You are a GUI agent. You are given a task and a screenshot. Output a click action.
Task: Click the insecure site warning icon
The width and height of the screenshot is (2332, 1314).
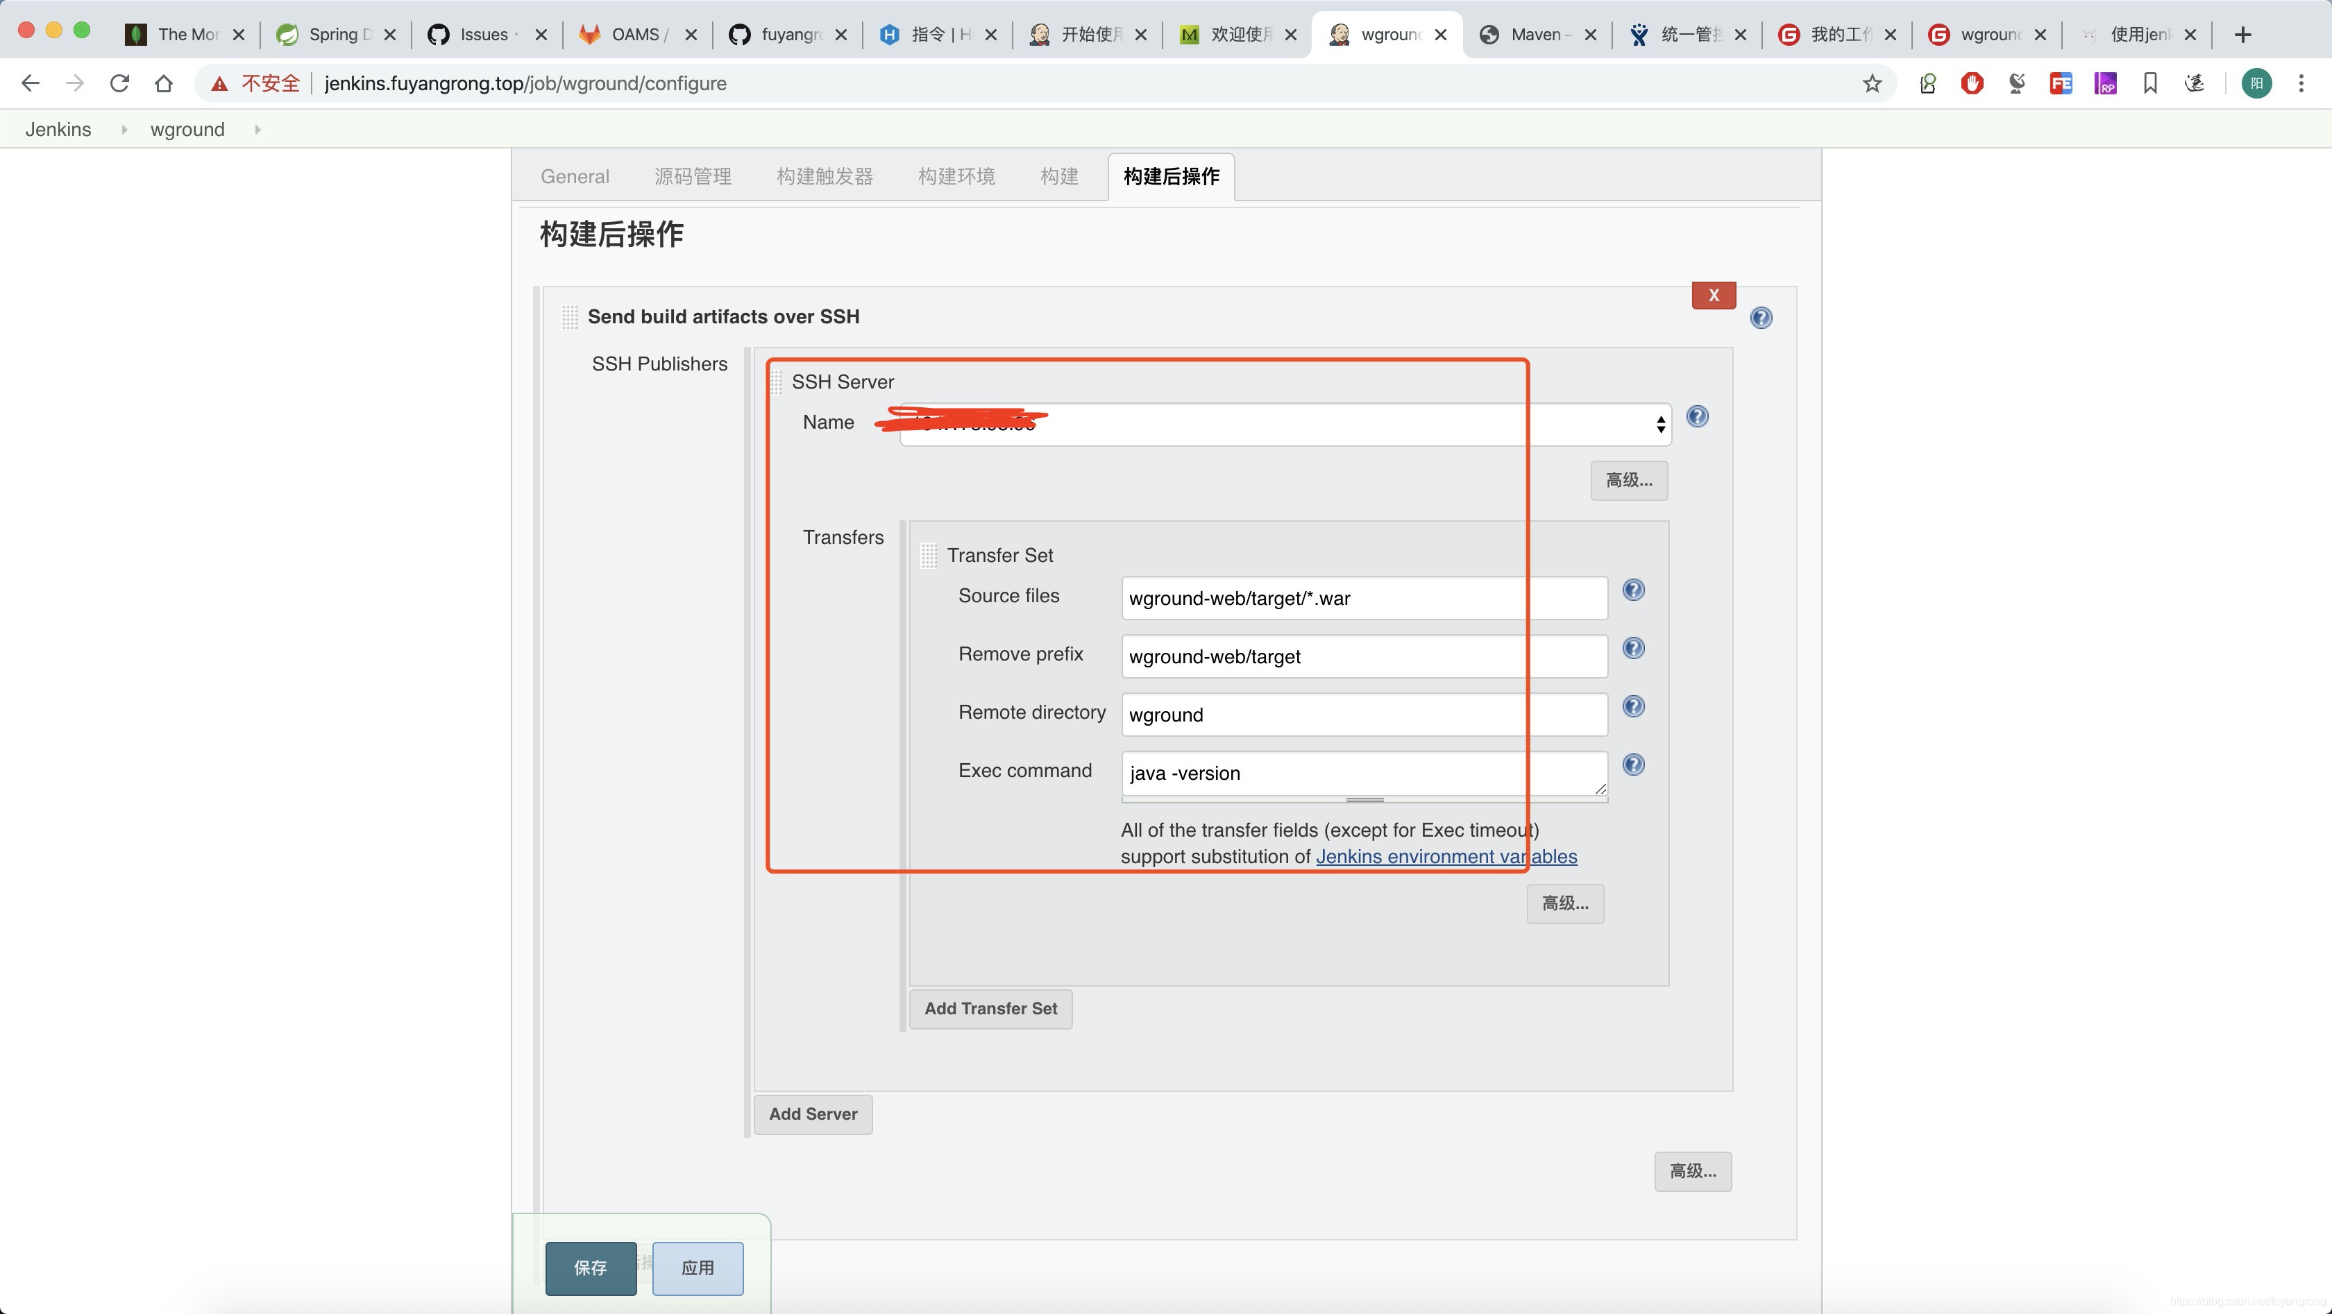coord(219,83)
